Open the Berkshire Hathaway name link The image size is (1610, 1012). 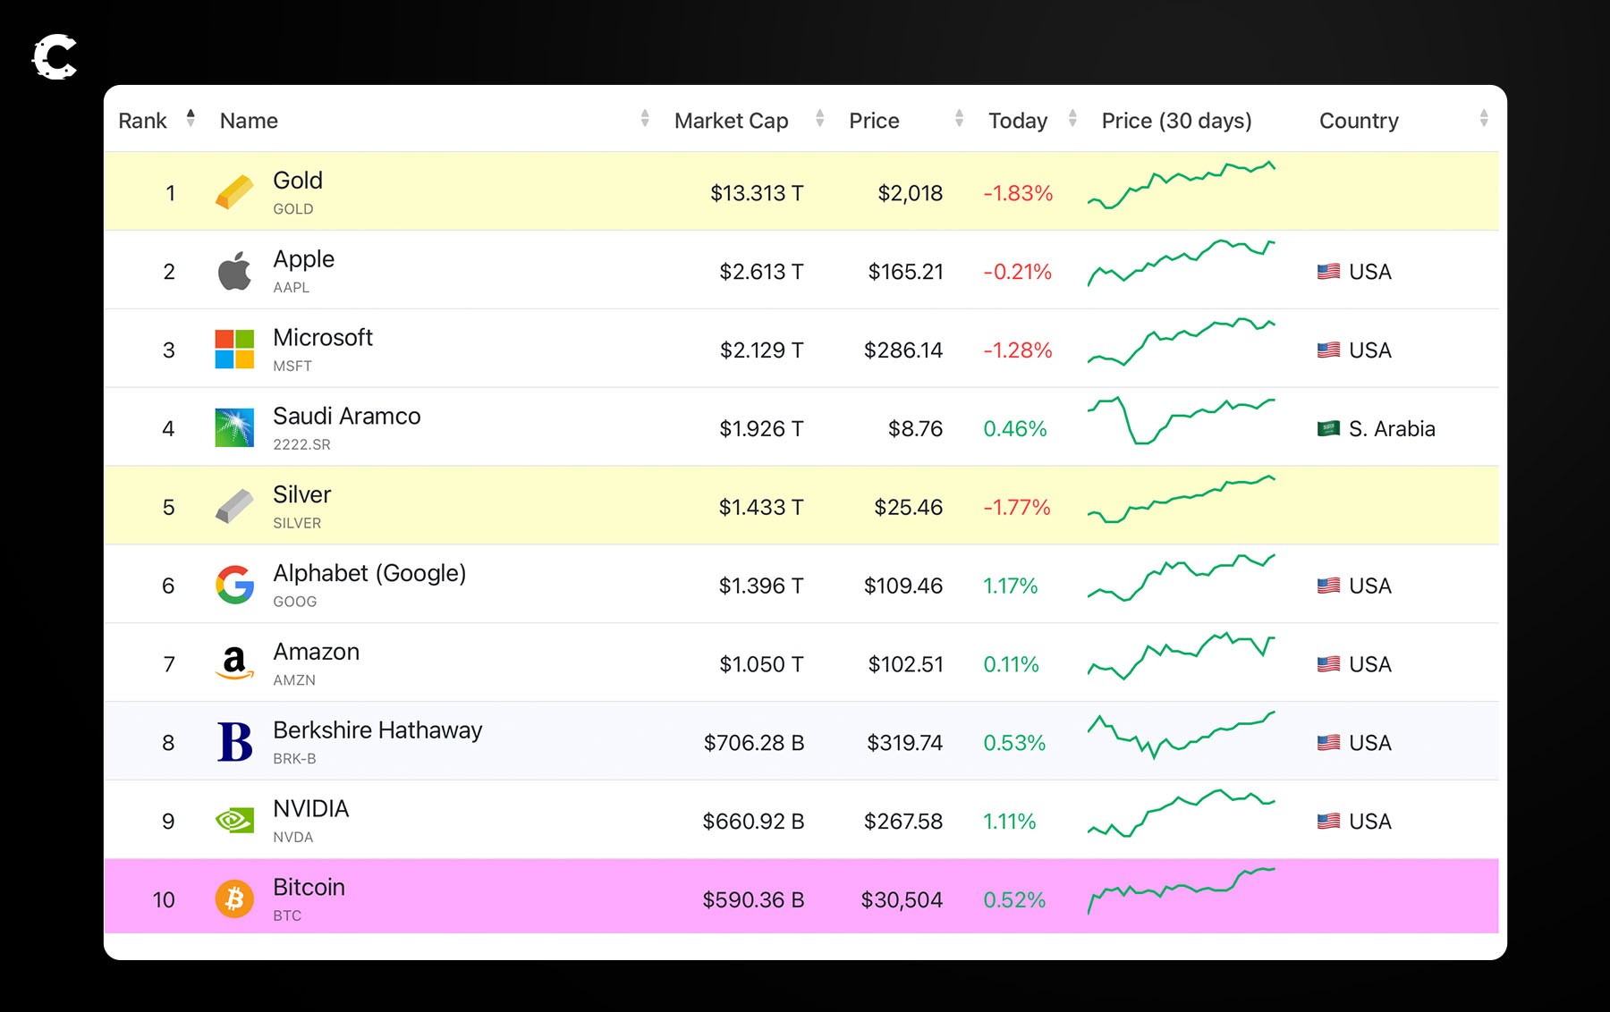pyautogui.click(x=377, y=730)
